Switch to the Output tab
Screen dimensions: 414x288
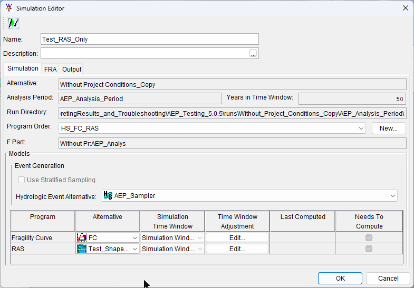click(x=72, y=69)
